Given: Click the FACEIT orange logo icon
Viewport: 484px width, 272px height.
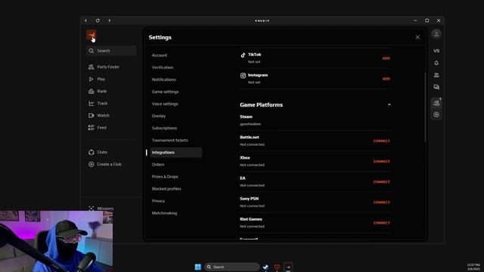Looking at the screenshot, I should (x=92, y=35).
